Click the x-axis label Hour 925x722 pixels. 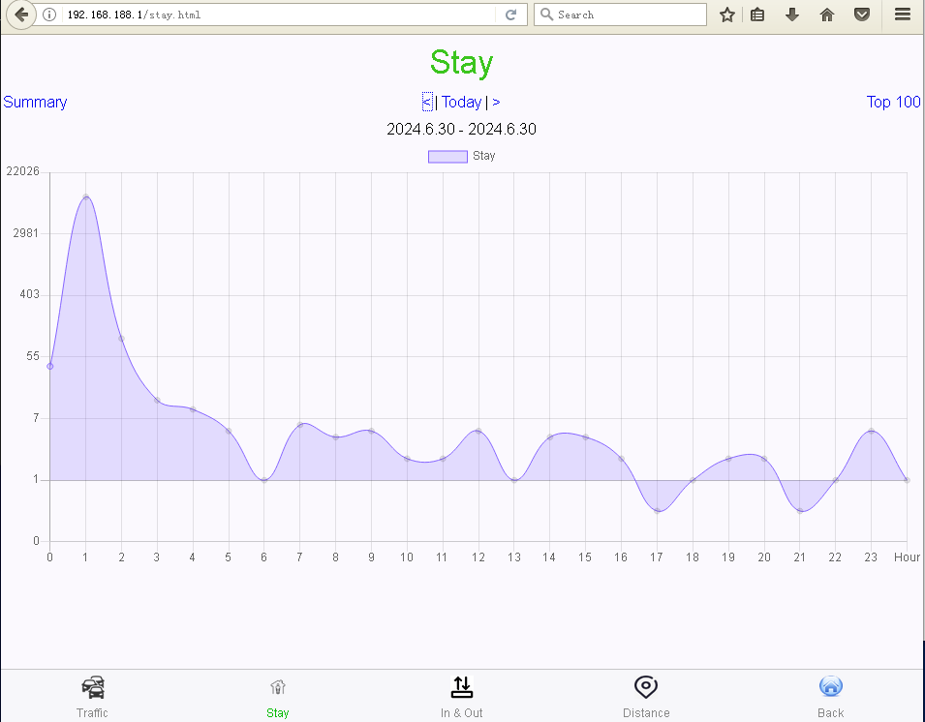[x=907, y=557]
